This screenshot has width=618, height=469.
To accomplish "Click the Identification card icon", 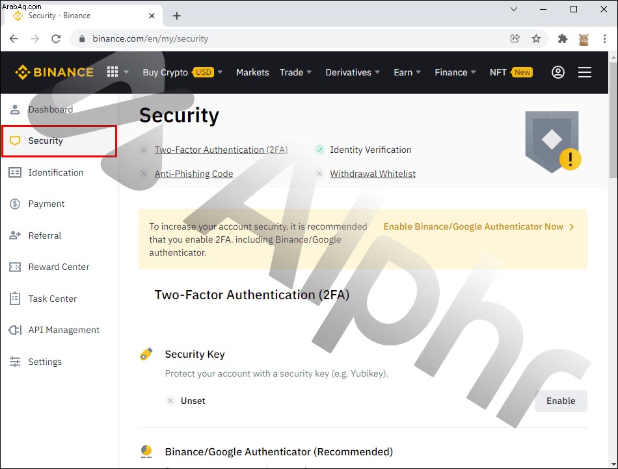I will (15, 172).
